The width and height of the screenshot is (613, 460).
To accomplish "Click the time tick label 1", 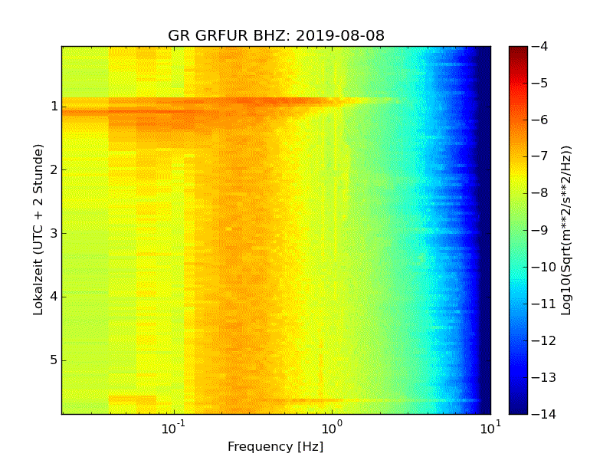I will pyautogui.click(x=54, y=107).
